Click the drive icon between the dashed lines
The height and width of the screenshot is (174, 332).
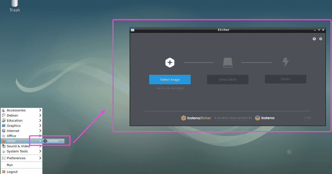227,62
